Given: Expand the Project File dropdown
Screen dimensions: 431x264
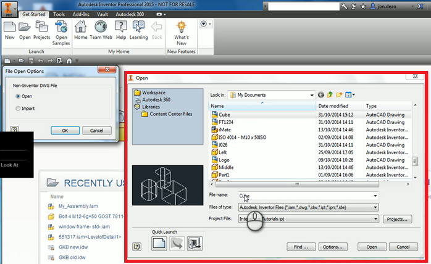Looking at the screenshot, I should (375, 219).
